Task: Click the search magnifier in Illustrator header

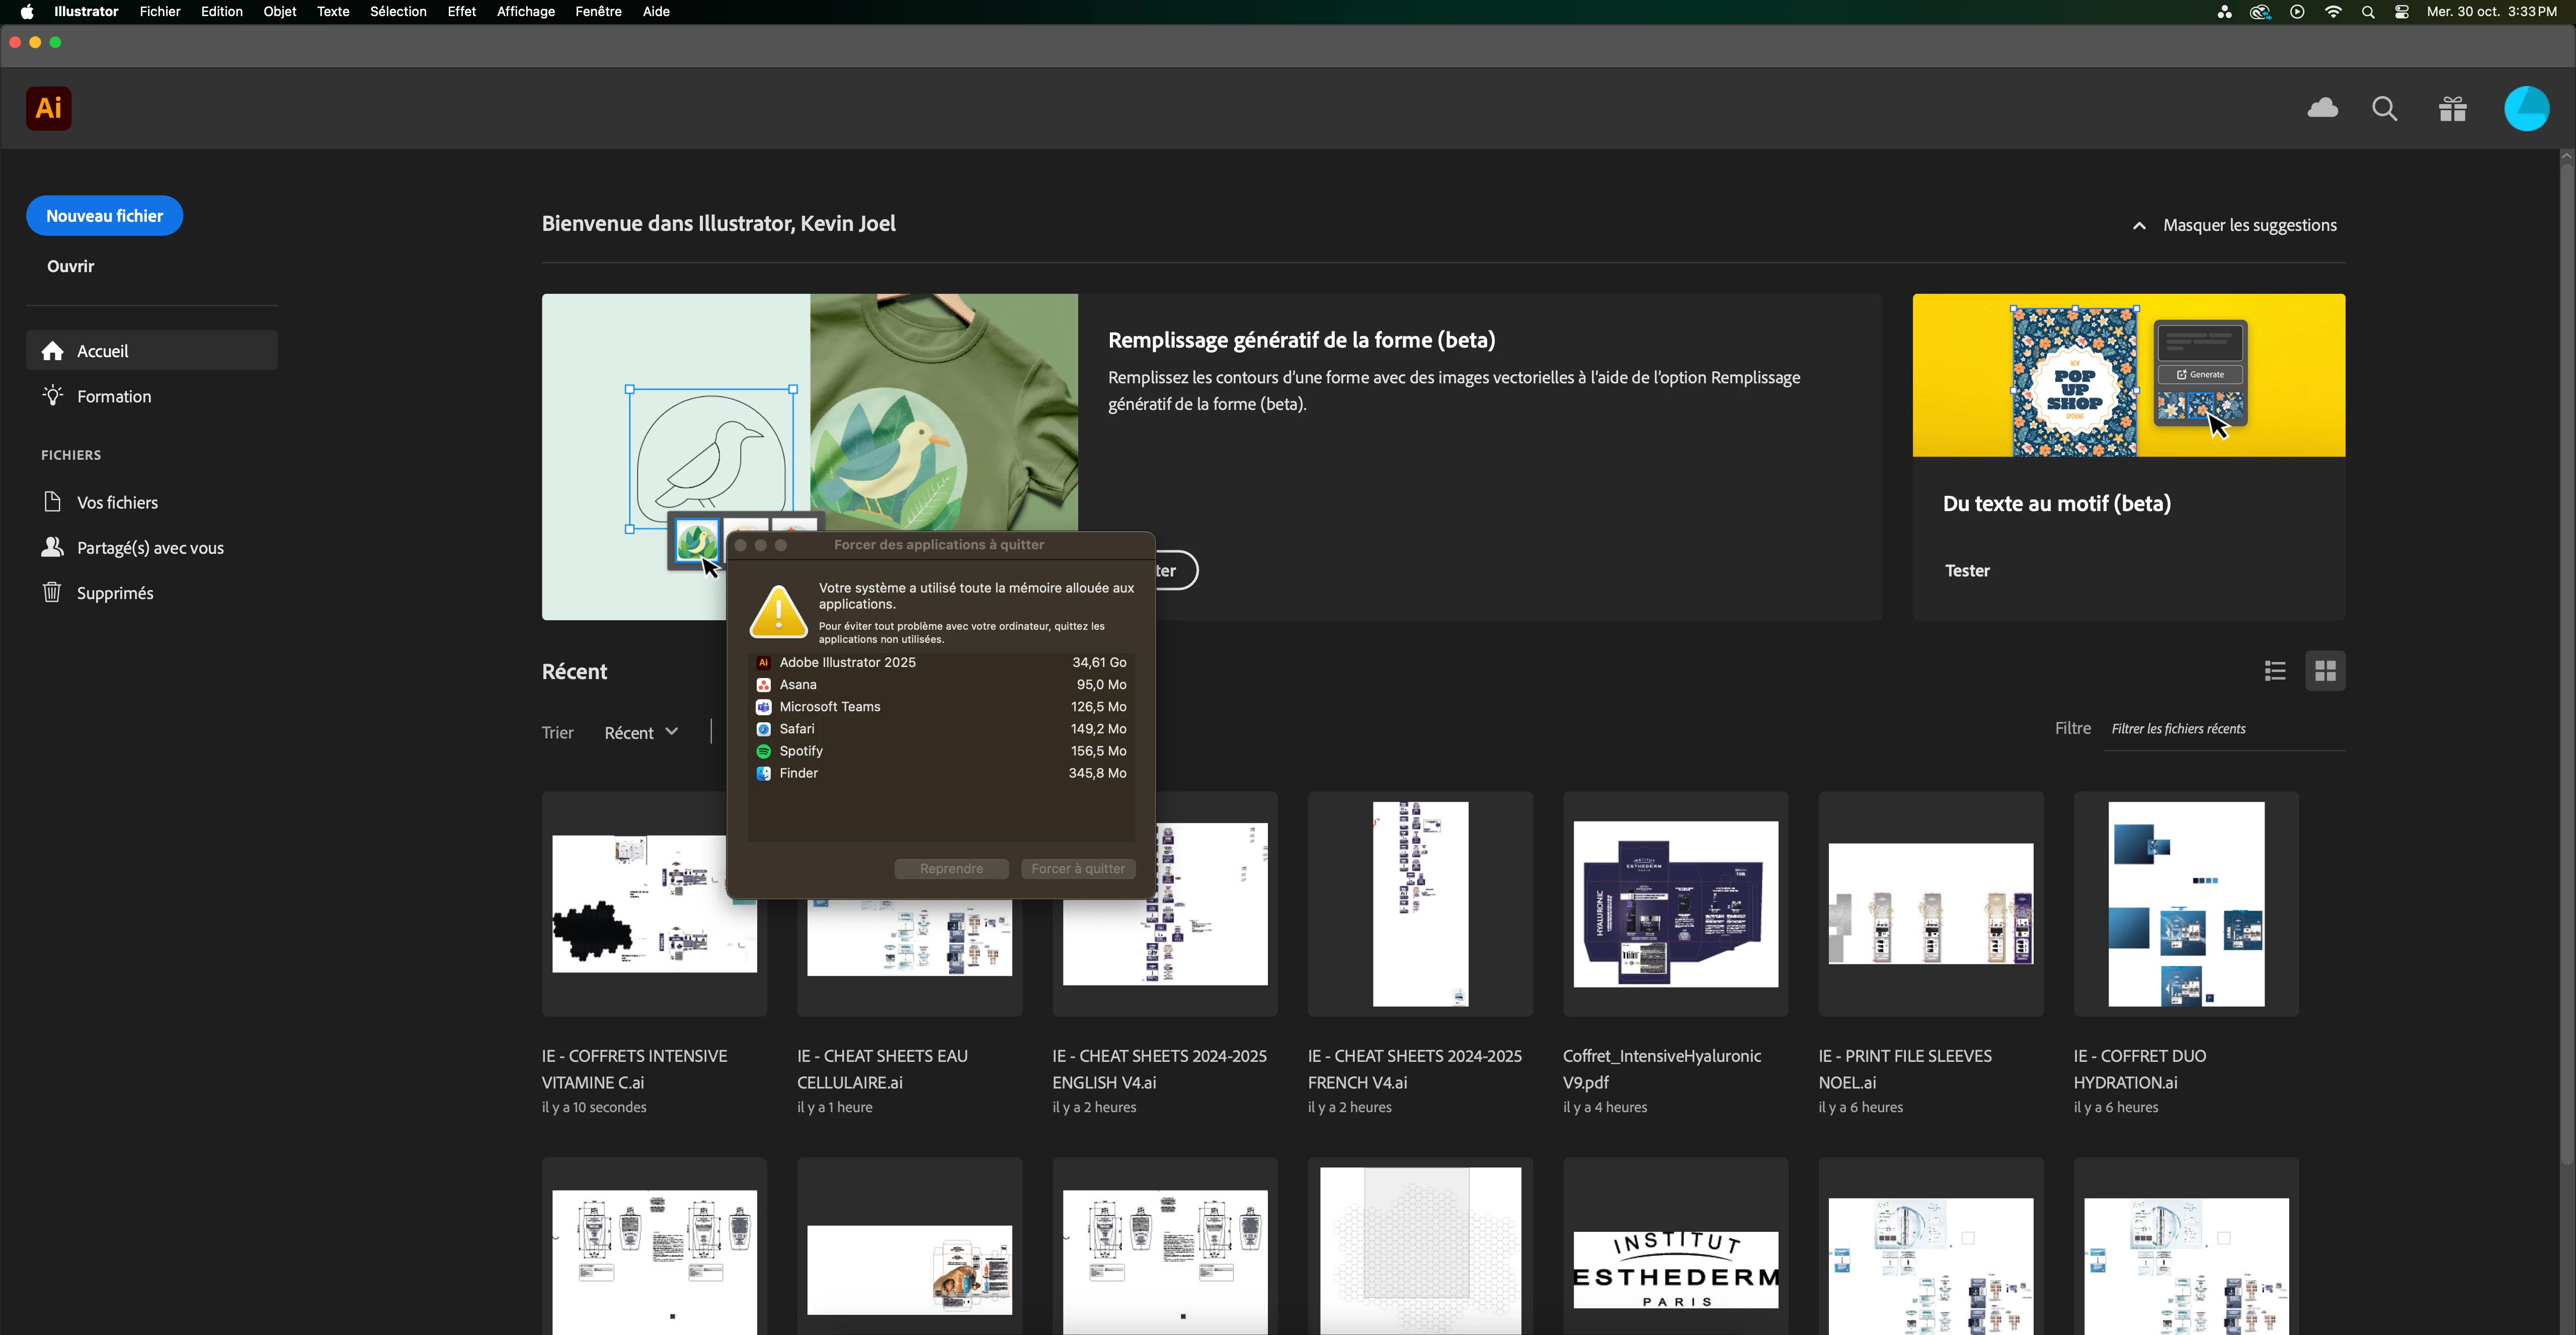Action: [x=2384, y=108]
